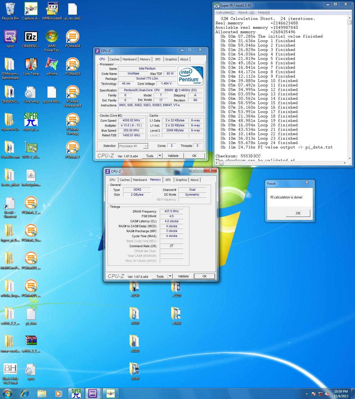Click OK in lower CPU-Z Memory window
This screenshot has height=399, width=355.
click(x=204, y=276)
